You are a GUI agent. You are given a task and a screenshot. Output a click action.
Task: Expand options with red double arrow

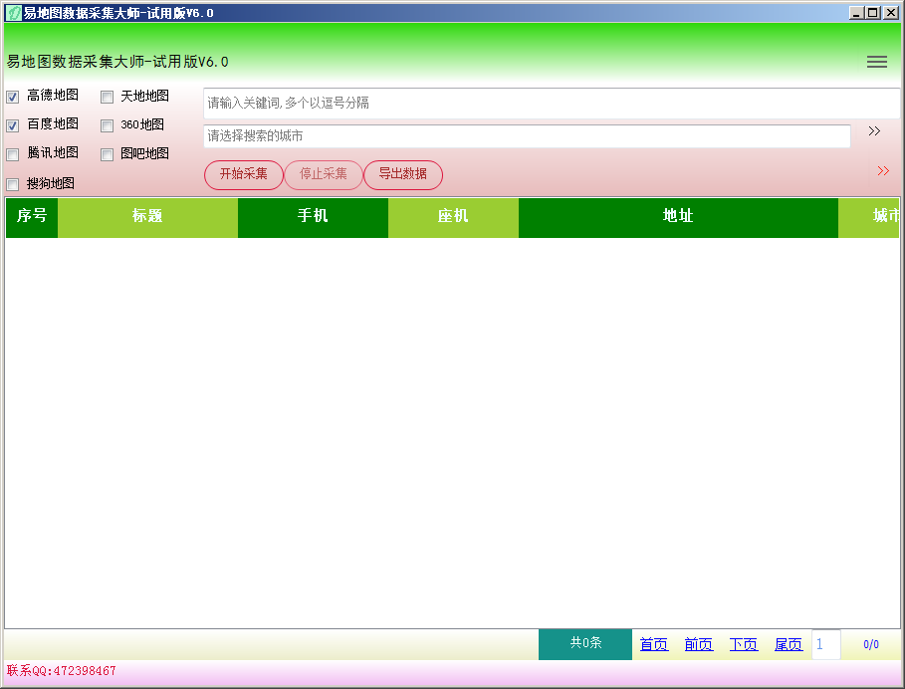coord(883,171)
